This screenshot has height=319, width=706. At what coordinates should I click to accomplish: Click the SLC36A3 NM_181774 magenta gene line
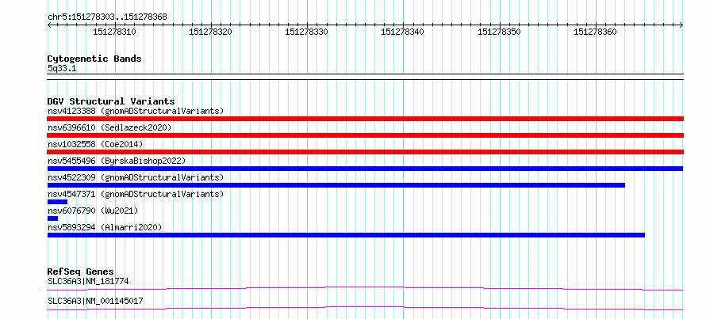[x=365, y=288]
